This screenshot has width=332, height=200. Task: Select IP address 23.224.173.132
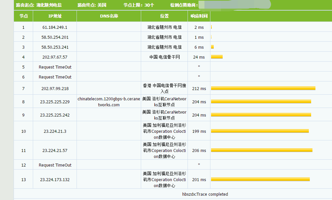55,180
